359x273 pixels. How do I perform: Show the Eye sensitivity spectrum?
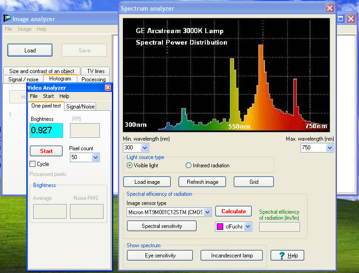tap(160, 256)
